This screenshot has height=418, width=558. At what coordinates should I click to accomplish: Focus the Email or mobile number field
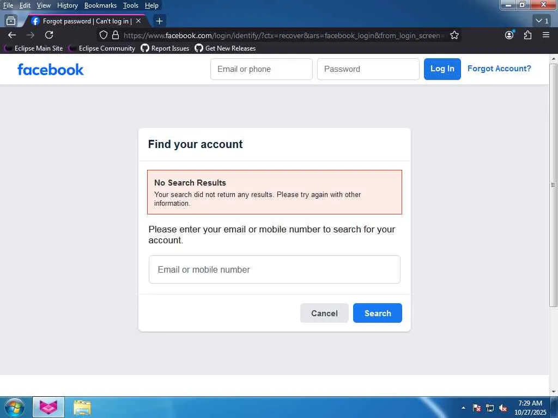[x=275, y=269]
